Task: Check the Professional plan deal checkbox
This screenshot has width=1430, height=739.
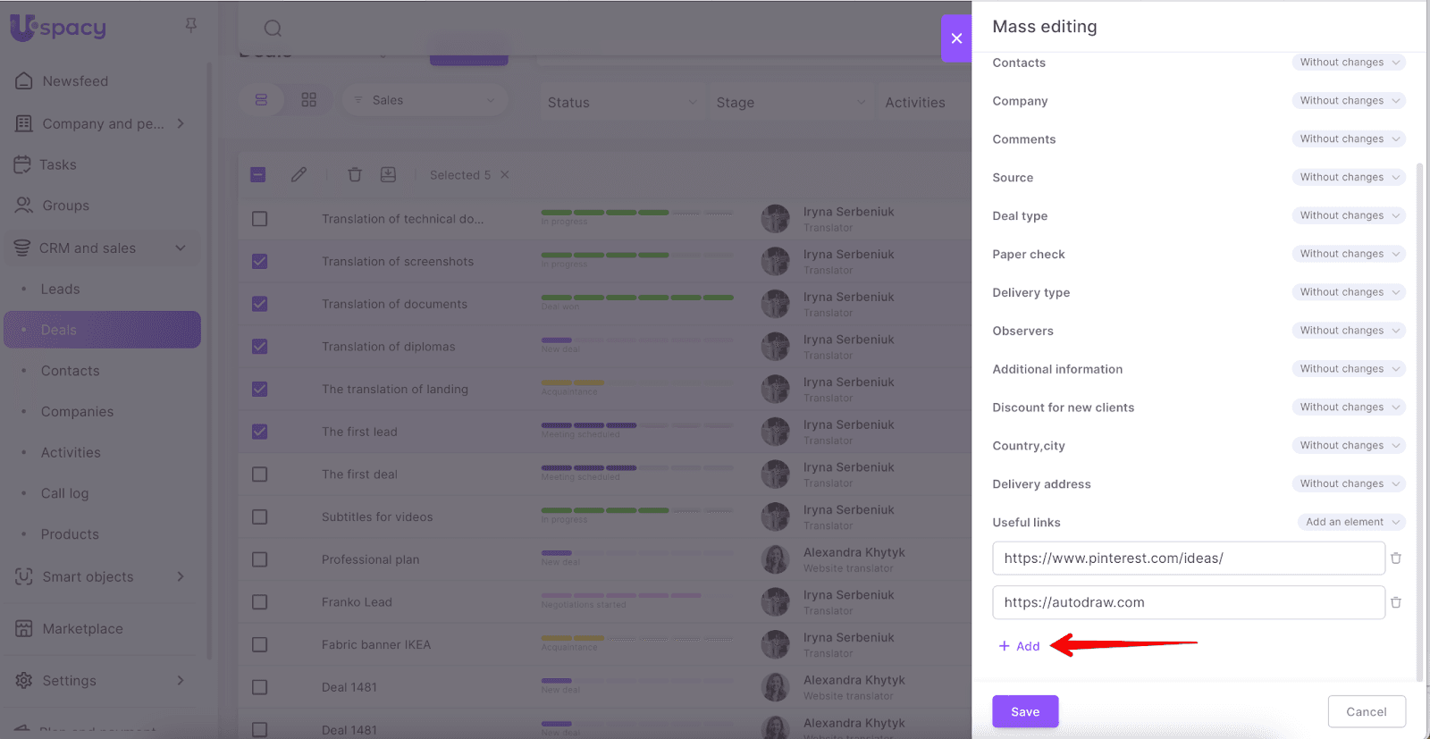Action: (260, 559)
